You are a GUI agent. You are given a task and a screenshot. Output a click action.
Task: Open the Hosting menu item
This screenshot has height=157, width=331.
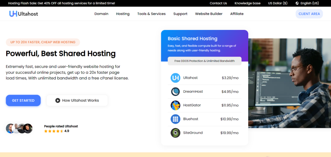point(123,14)
